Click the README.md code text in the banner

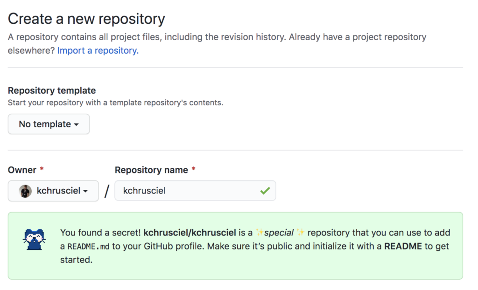(x=88, y=246)
